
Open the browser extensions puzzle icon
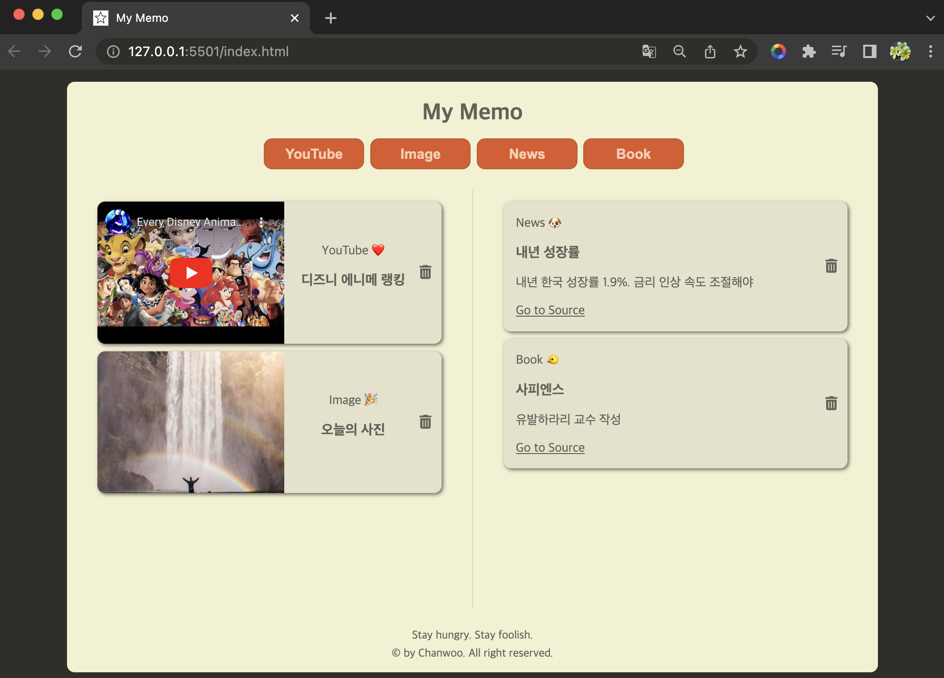(809, 51)
